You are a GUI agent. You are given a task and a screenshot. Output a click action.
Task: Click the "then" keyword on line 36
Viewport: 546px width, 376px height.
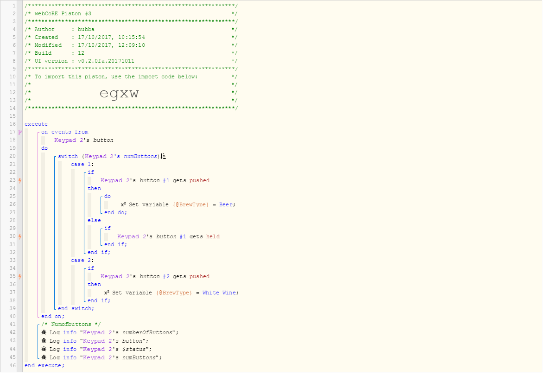tap(95, 285)
